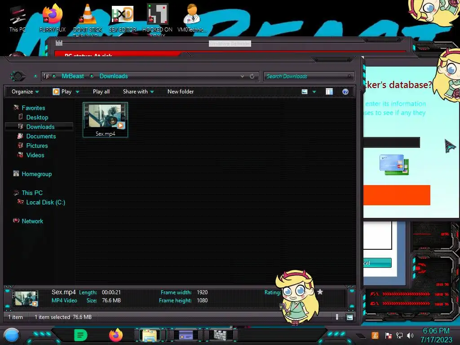Select This PC in the navigation pane
Image resolution: width=460 pixels, height=345 pixels.
pos(32,193)
